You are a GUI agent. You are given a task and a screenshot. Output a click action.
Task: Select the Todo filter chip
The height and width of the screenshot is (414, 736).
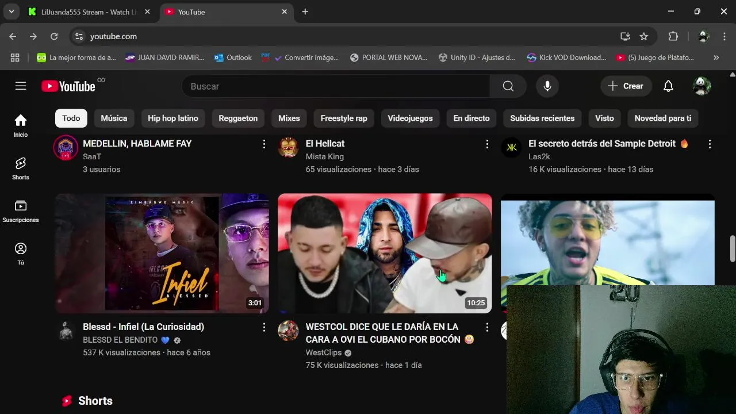(x=71, y=118)
